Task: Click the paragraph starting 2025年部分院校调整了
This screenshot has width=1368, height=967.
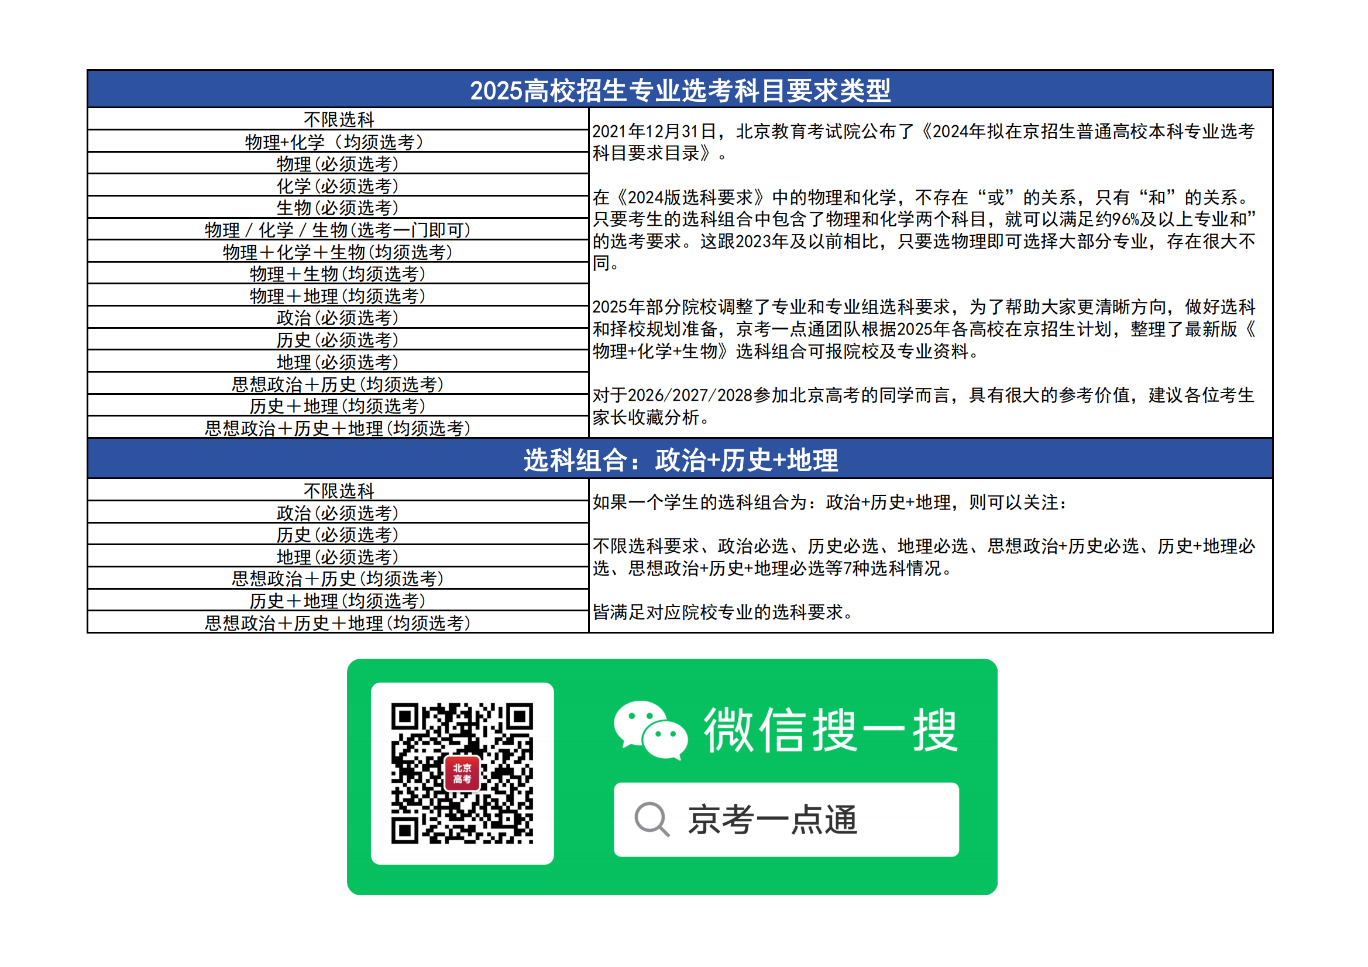Action: point(924,329)
